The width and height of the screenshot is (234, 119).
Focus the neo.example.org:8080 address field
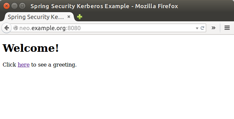pyautogui.click(x=107, y=28)
